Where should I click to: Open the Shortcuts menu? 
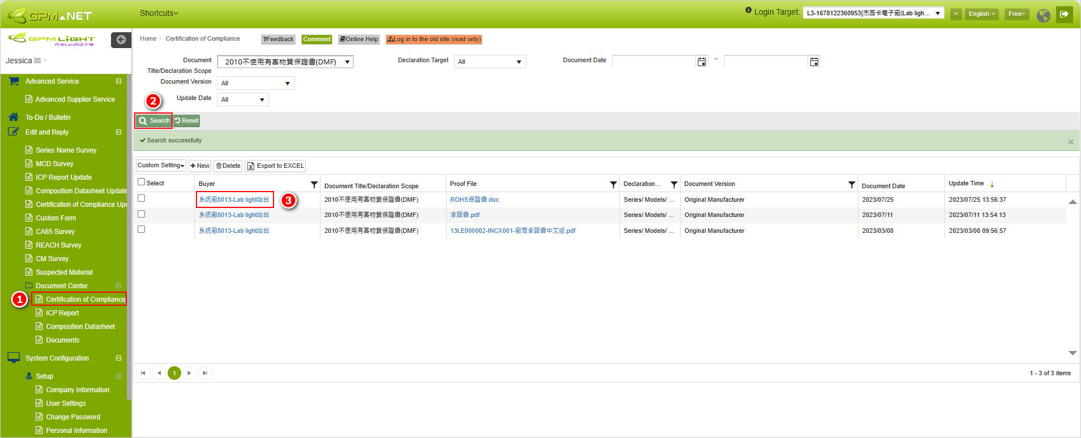tap(159, 13)
